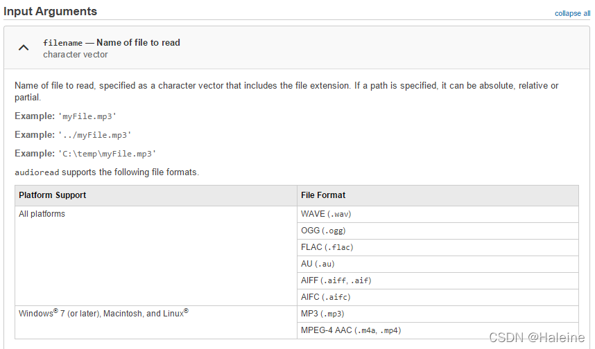This screenshot has height=349, width=595.
Task: Click the Platform Support column header
Action: tap(155, 195)
